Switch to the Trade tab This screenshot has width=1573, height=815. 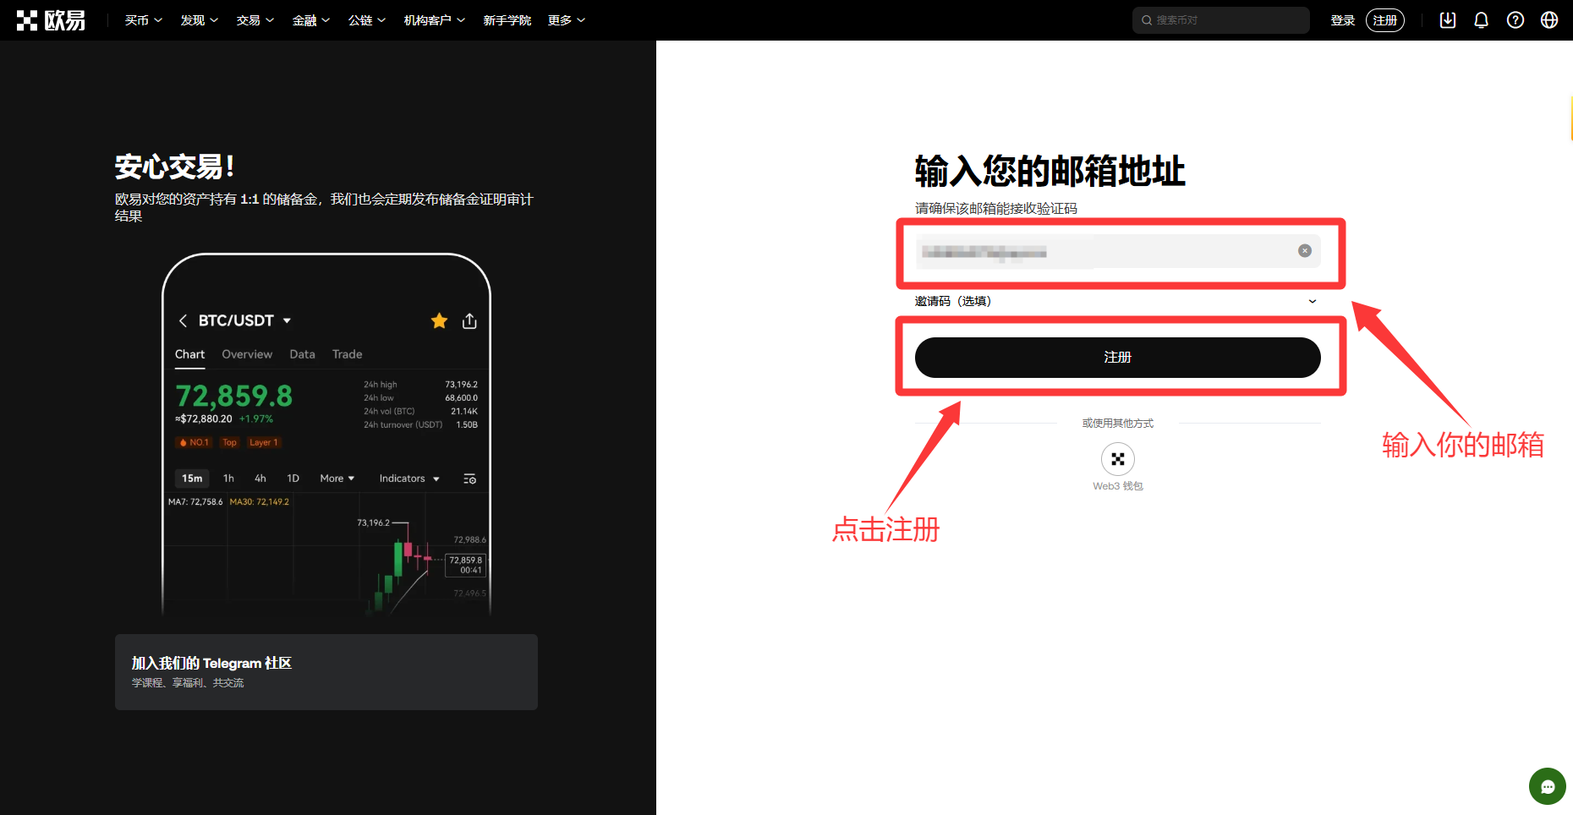[347, 354]
